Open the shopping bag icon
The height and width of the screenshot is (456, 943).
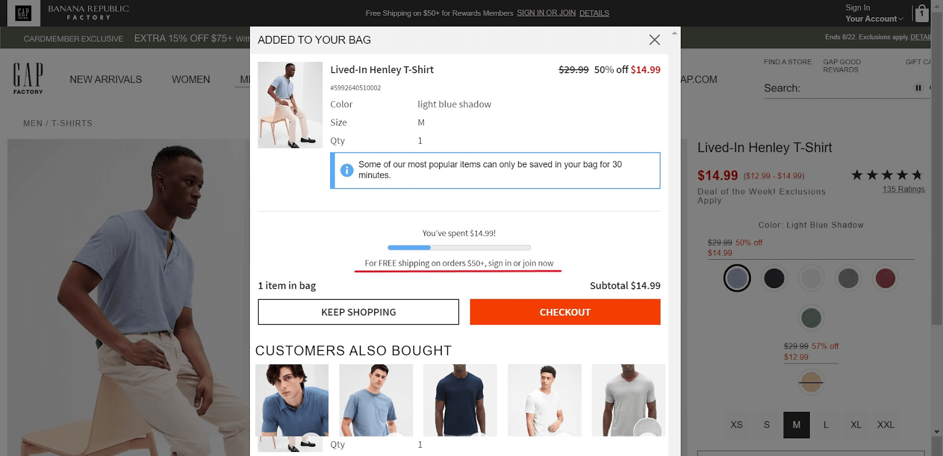(x=922, y=12)
